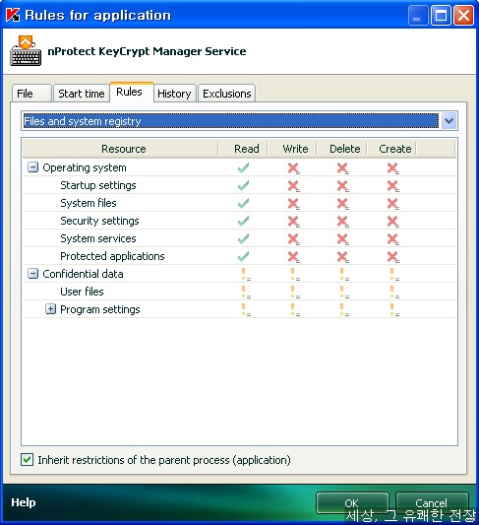Screen dimensions: 479x525
Task: Click Read allow icon for Protected applications
Action: point(243,256)
